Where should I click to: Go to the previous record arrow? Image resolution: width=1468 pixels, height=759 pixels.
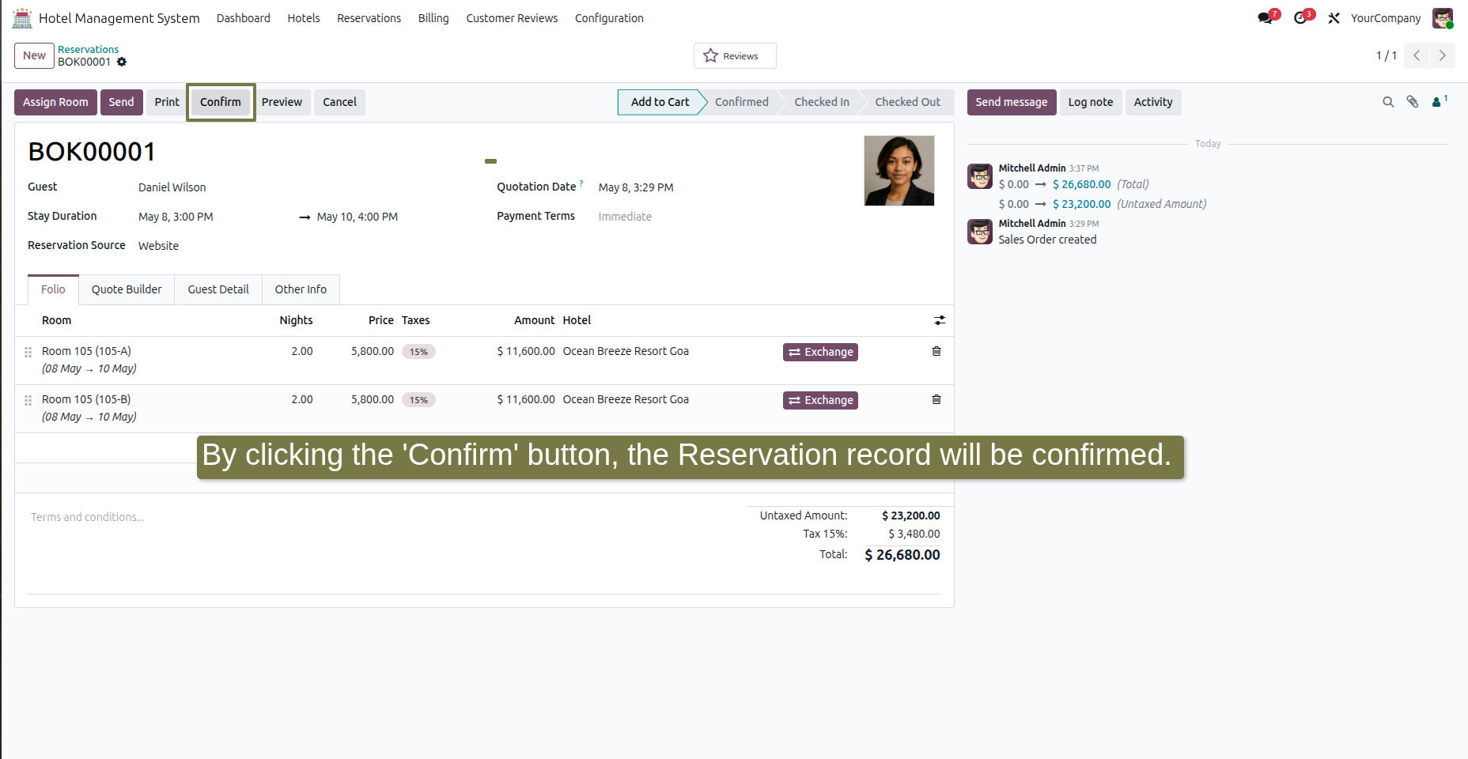pyautogui.click(x=1417, y=55)
